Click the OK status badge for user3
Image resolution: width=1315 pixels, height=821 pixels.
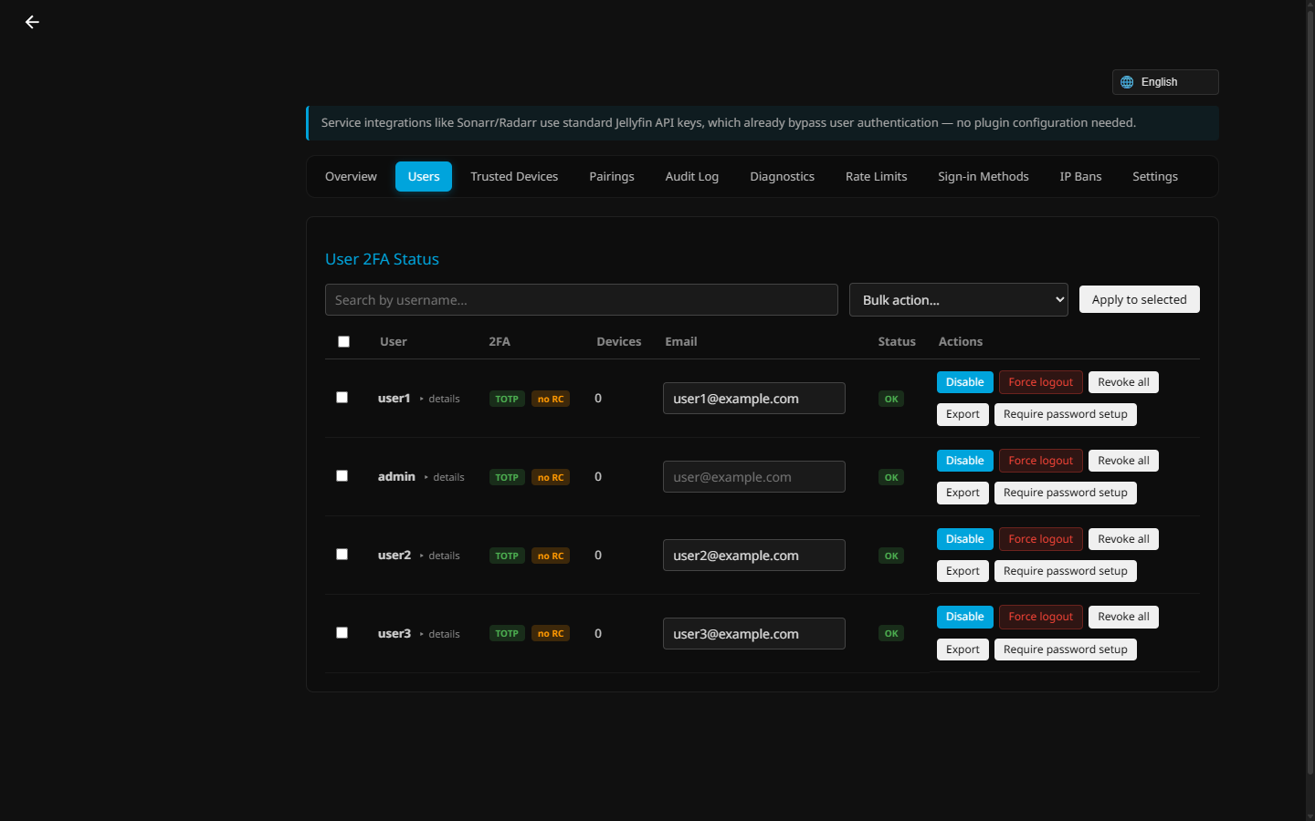tap(891, 633)
